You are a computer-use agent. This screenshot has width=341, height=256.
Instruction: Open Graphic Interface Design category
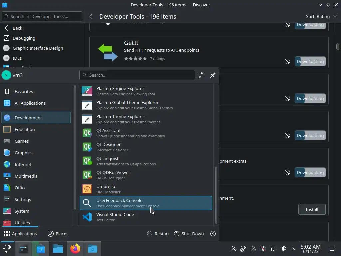[42, 48]
